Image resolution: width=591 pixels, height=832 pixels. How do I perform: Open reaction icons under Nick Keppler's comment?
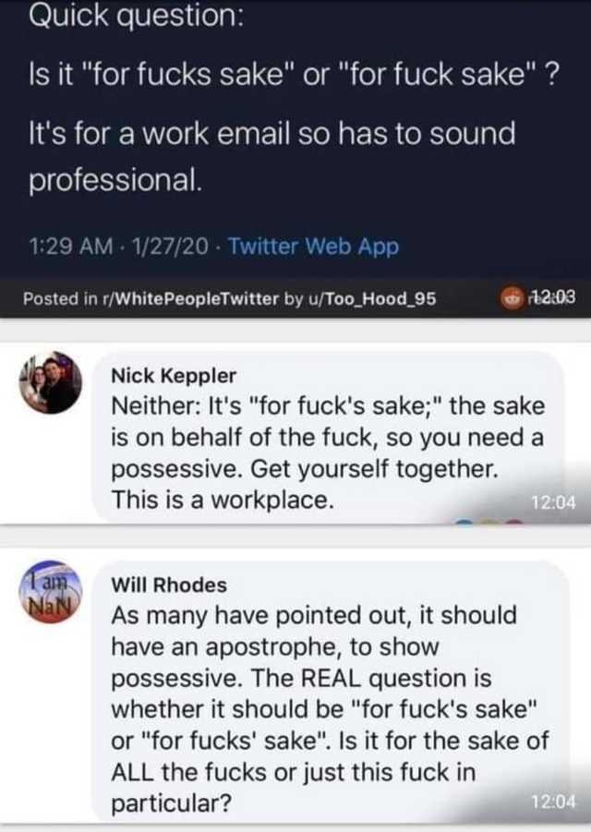point(489,523)
